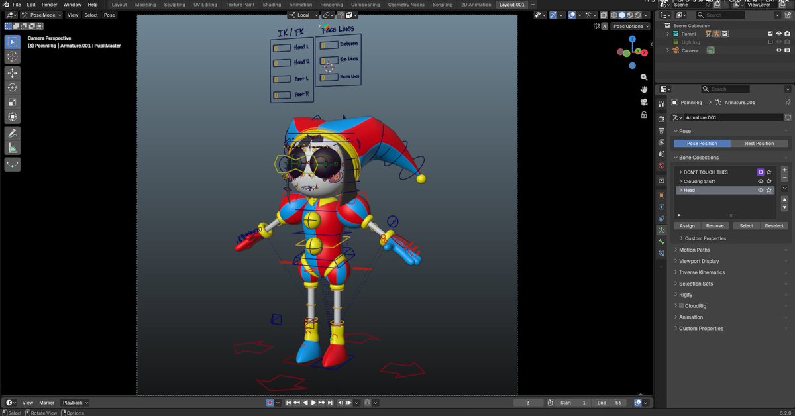
Task: Add a bone collection with plus button
Action: coord(785,170)
